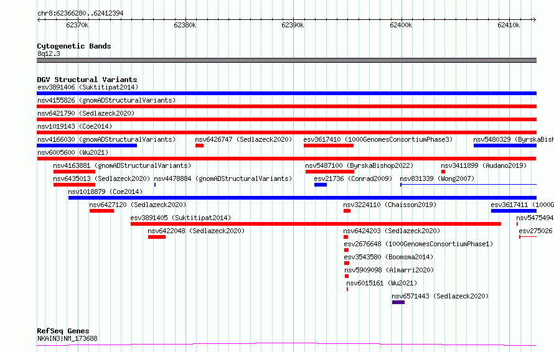Click the nsv5480329 ByrskaBishop label
Image resolution: width=554 pixels, height=352 pixels.
pos(514,139)
